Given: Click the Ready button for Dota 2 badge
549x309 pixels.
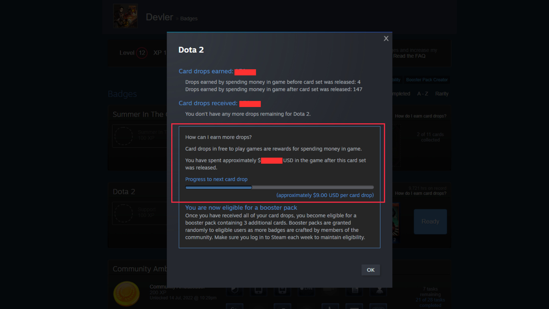Looking at the screenshot, I should (x=430, y=221).
